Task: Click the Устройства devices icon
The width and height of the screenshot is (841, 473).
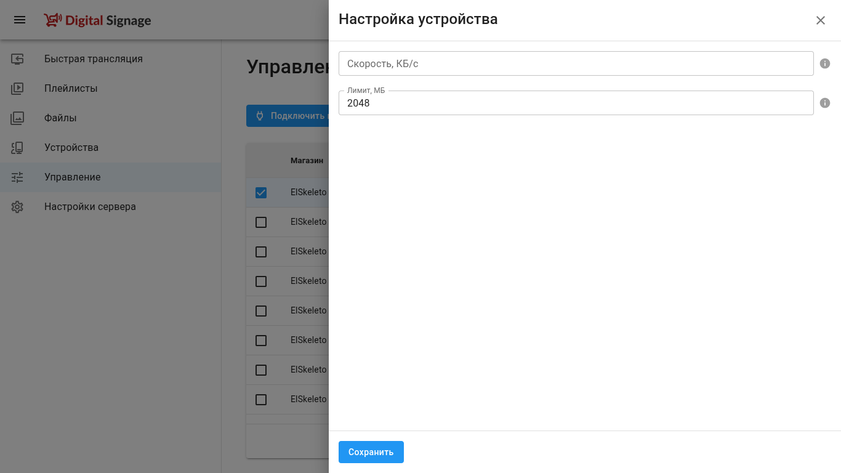Action: (17, 148)
